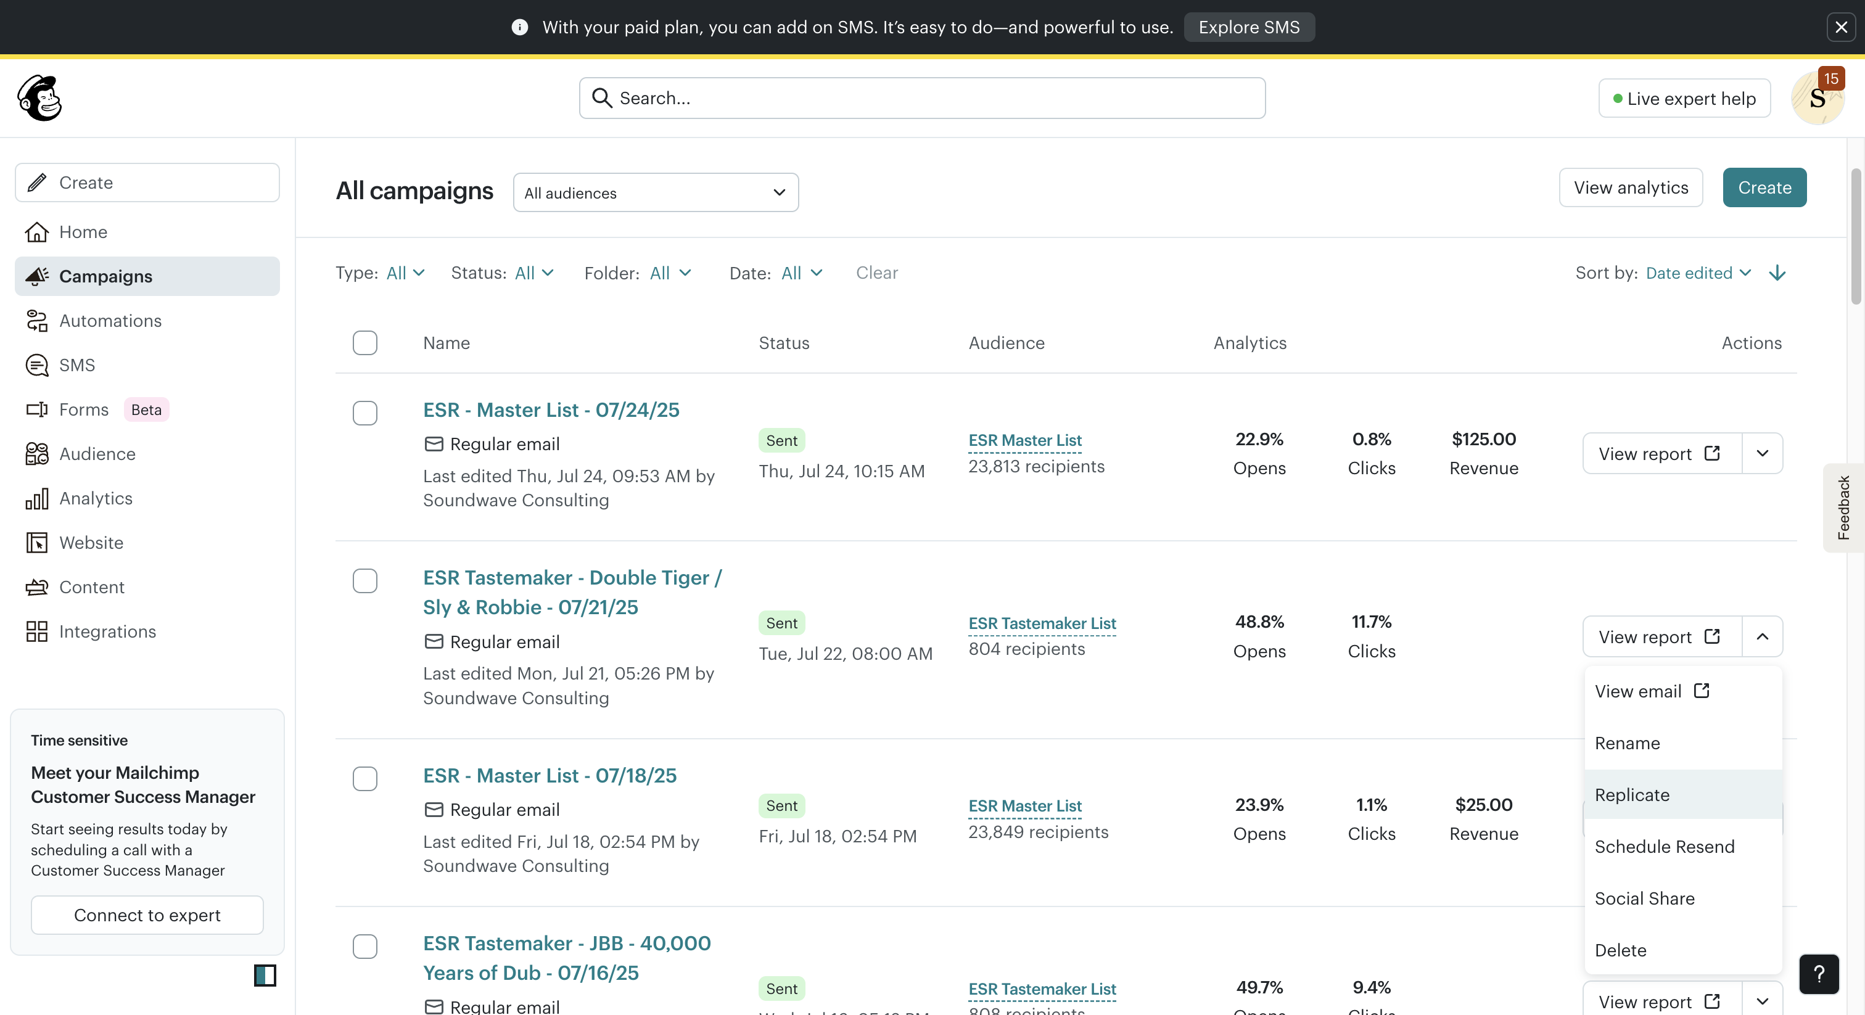This screenshot has width=1865, height=1015.
Task: Click the Campaigns megaphone icon
Action: pyautogui.click(x=37, y=276)
